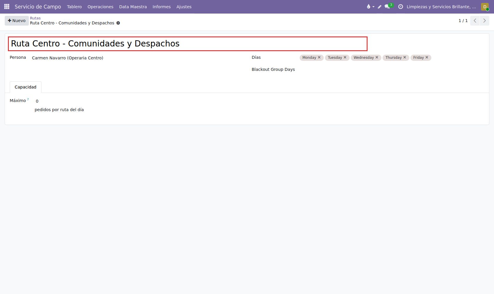The width and height of the screenshot is (494, 294).
Task: Remove the Tuesday day tag
Action: coord(345,57)
